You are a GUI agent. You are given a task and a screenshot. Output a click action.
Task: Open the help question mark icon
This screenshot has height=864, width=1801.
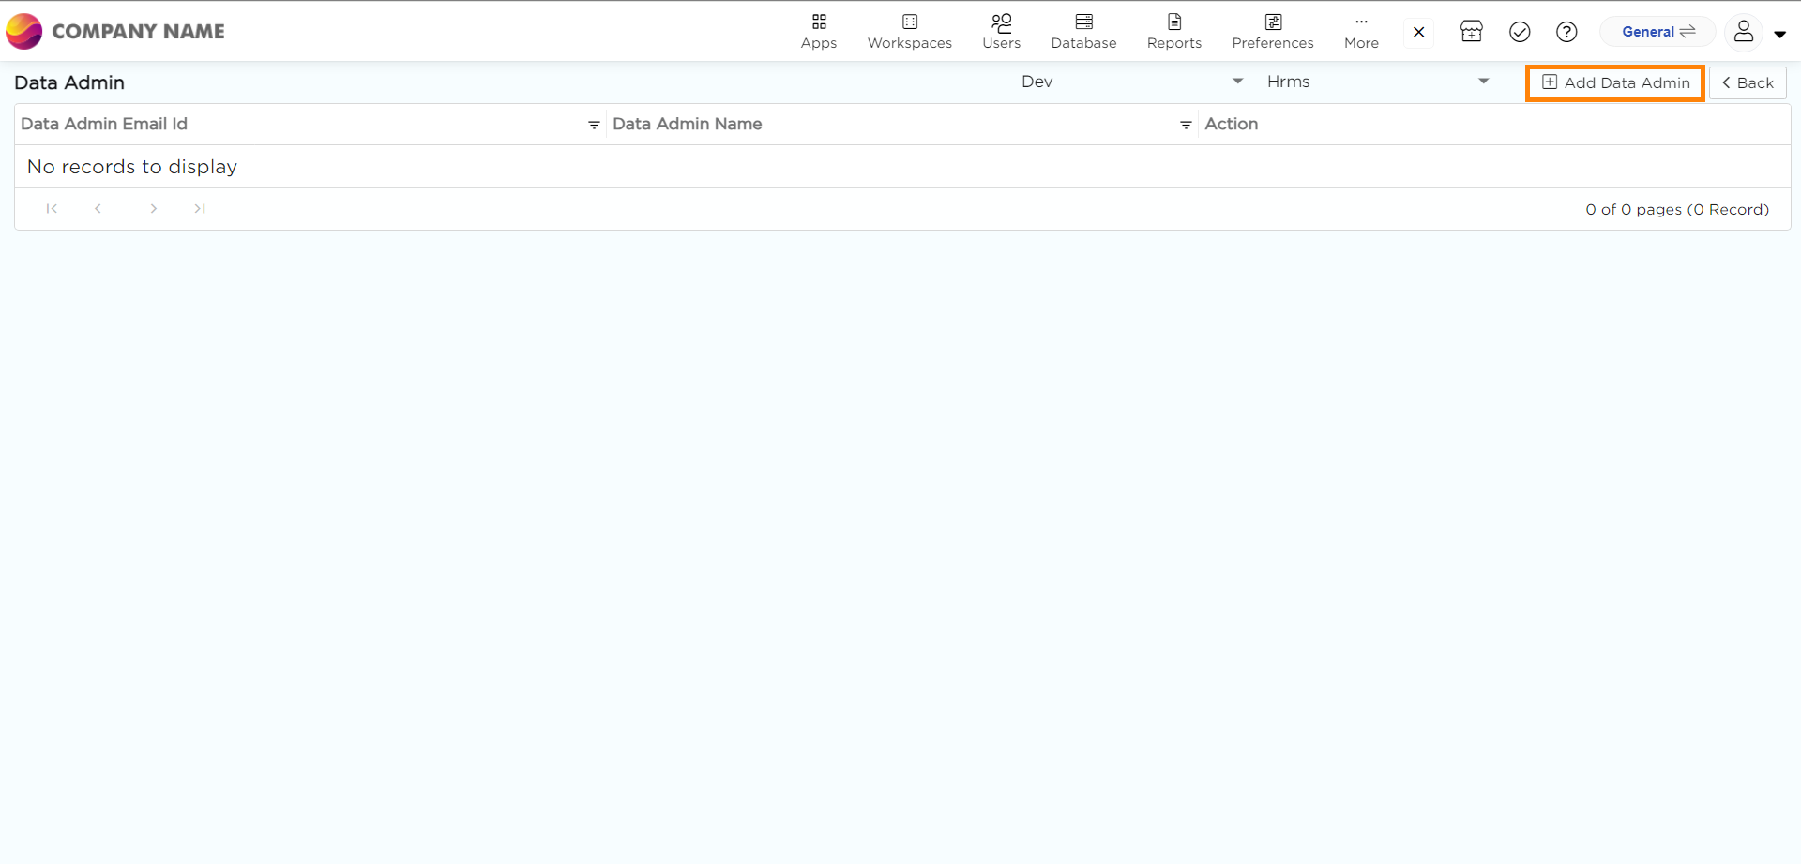pyautogui.click(x=1566, y=32)
